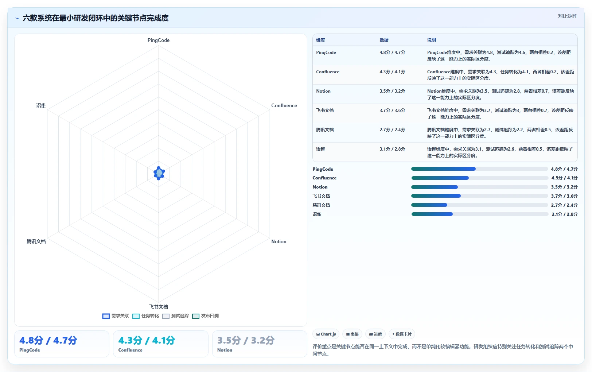Hide the 发布回溯 legend series
This screenshot has height=372, width=592.
[x=206, y=316]
